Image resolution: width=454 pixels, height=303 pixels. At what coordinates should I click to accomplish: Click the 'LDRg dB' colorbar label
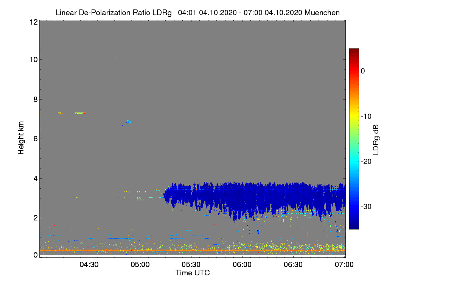click(x=376, y=139)
